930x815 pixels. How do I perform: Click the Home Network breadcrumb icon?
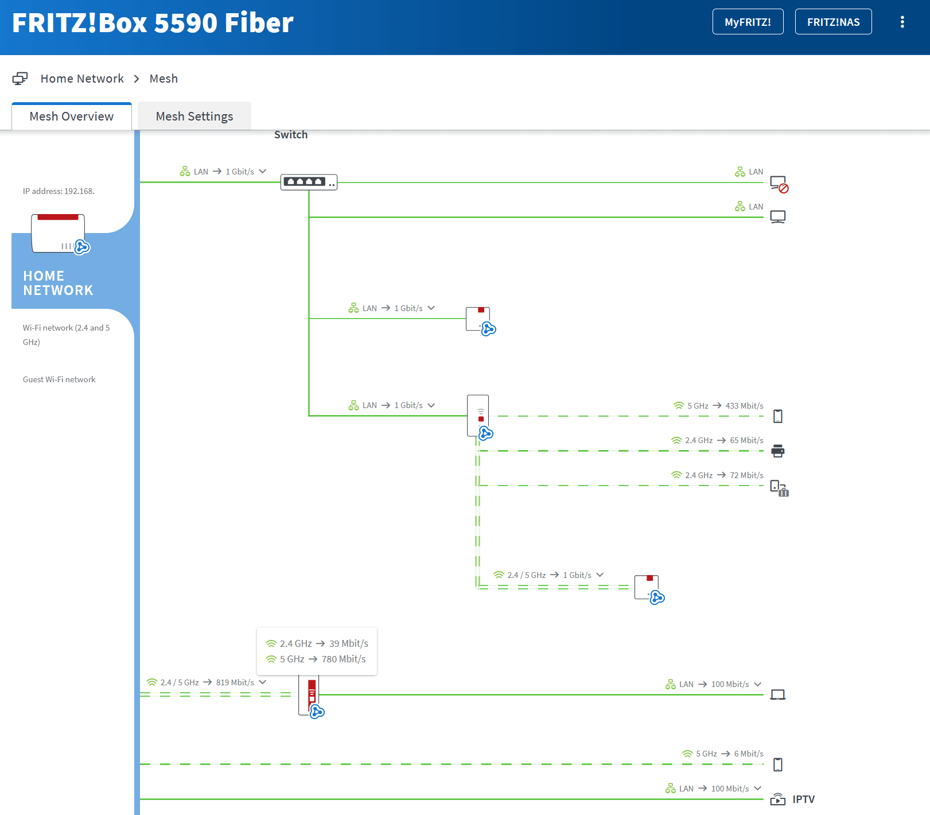pos(20,79)
